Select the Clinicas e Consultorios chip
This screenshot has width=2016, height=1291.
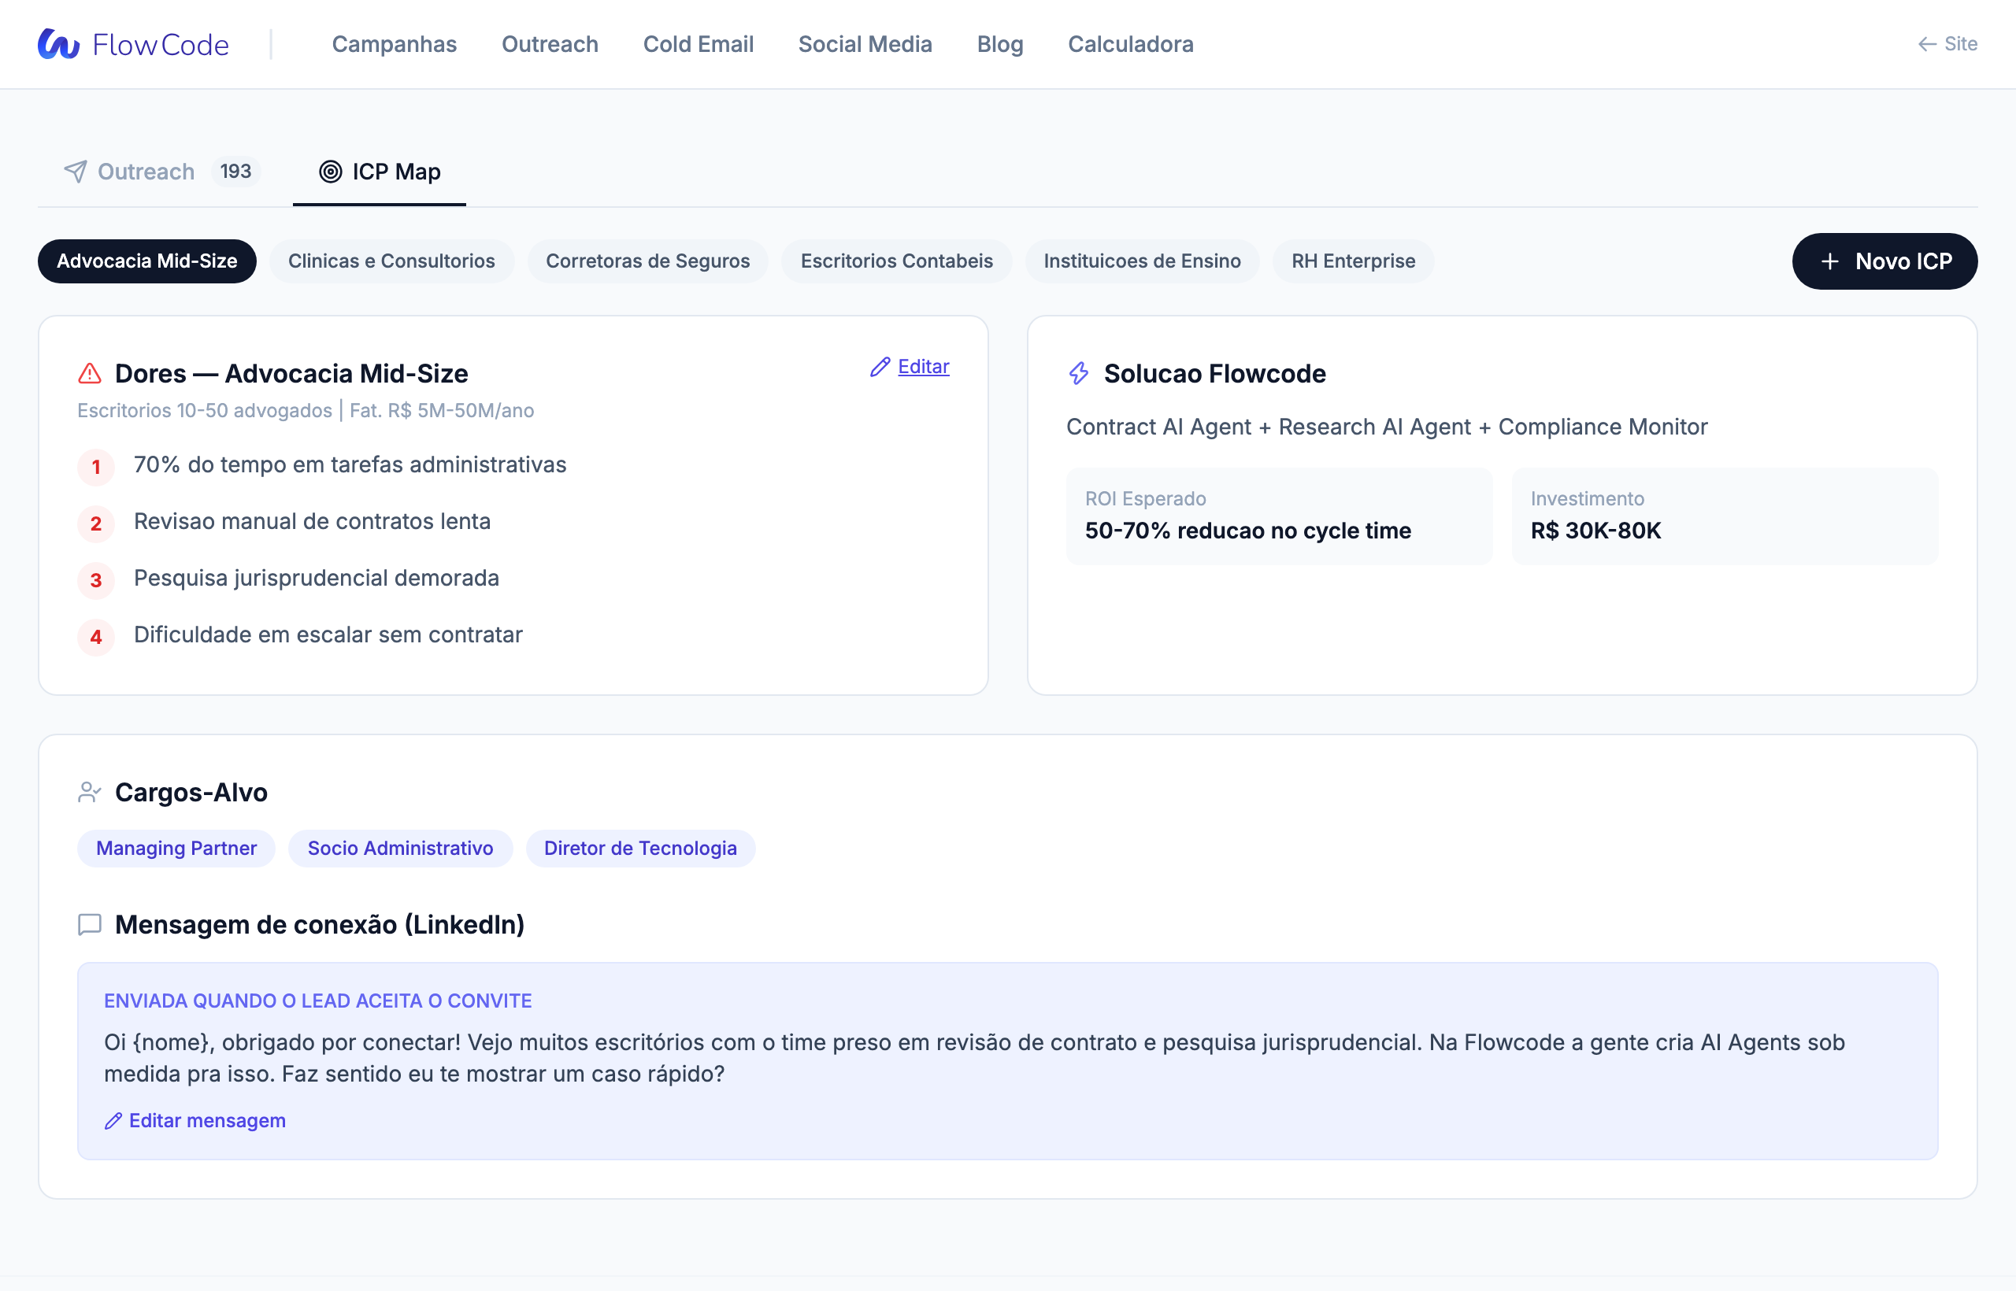[391, 261]
